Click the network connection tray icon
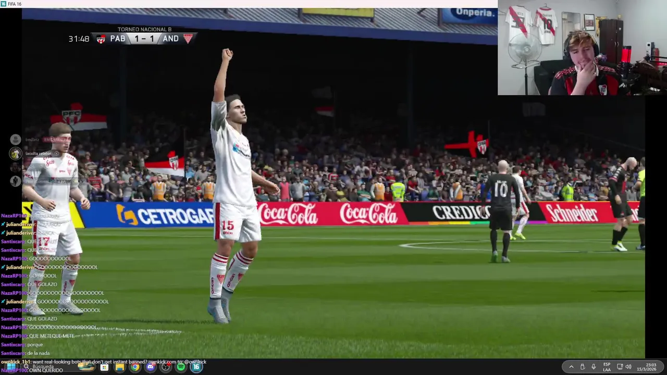 (x=620, y=367)
